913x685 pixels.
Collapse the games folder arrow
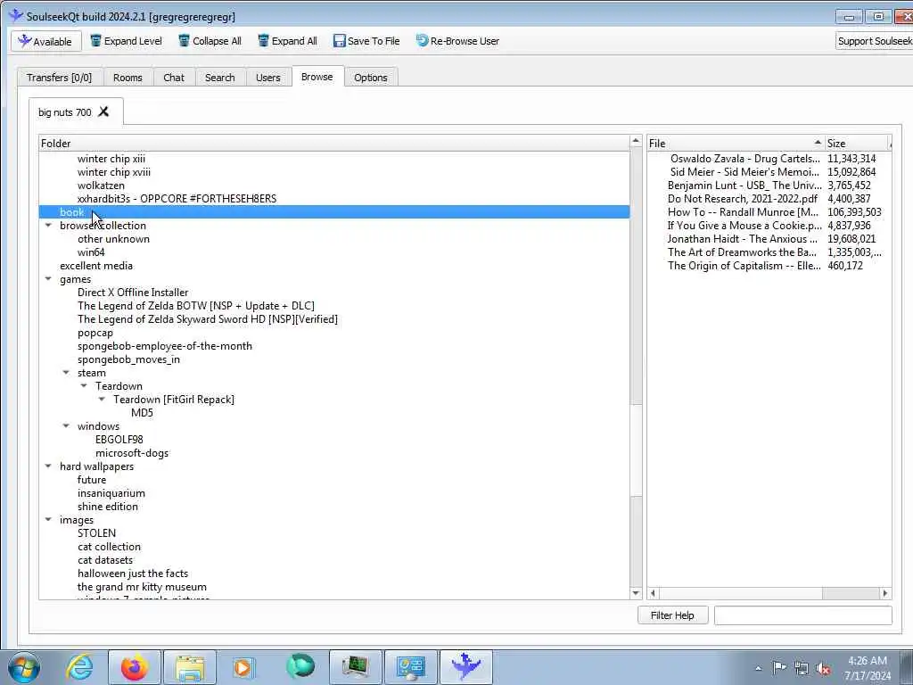coord(48,279)
